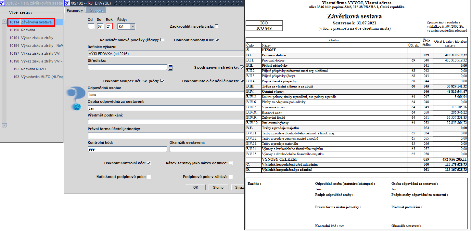Click 'Zúčtování fondů' row in report
472x231 pixels.
tap(357, 118)
